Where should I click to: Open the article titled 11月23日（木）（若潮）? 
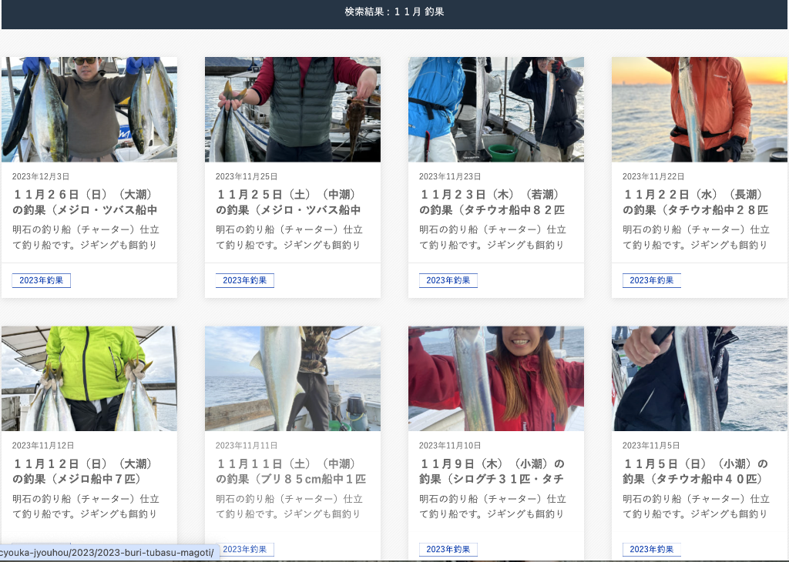click(492, 202)
